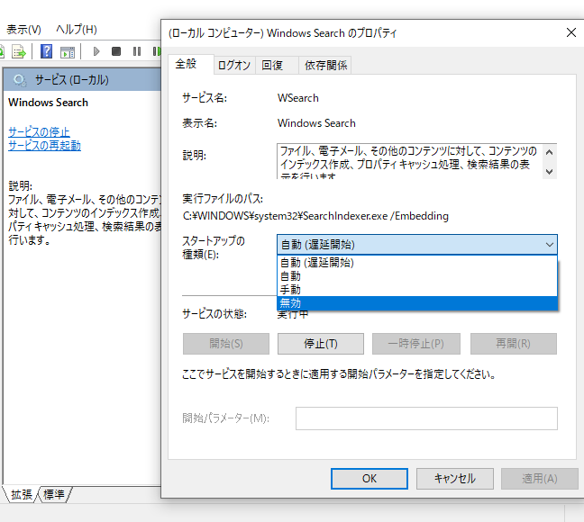
Task: Click the キャンセル button
Action: pyautogui.click(x=454, y=479)
